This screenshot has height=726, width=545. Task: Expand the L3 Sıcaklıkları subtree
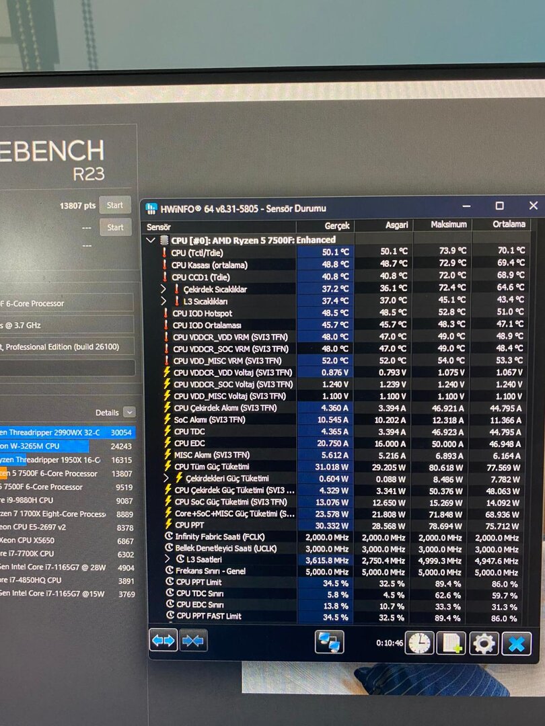(x=163, y=301)
